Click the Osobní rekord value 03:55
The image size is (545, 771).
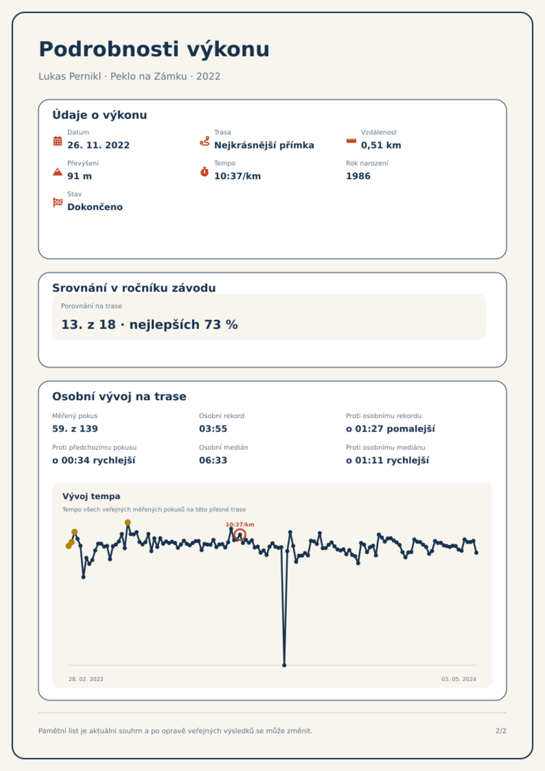(213, 429)
